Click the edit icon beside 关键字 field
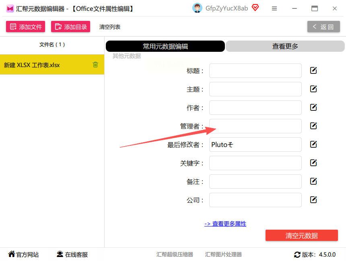Image resolution: width=346 pixels, height=261 pixels. pos(313,163)
